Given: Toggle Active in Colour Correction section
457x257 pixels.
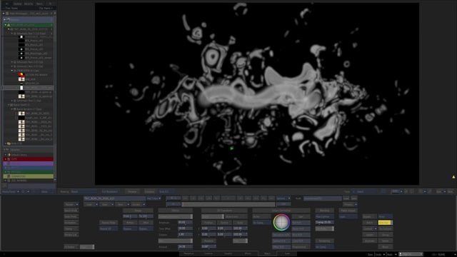Looking at the screenshot, I should pos(261,216).
